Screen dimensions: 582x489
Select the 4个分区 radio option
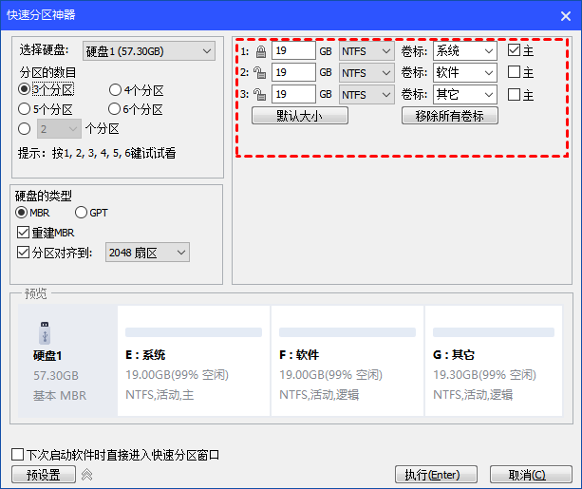click(116, 90)
